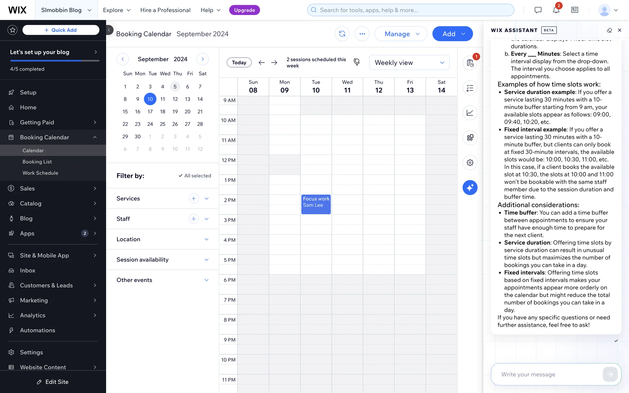
Task: Open the Weekly view dropdown
Action: 409,63
